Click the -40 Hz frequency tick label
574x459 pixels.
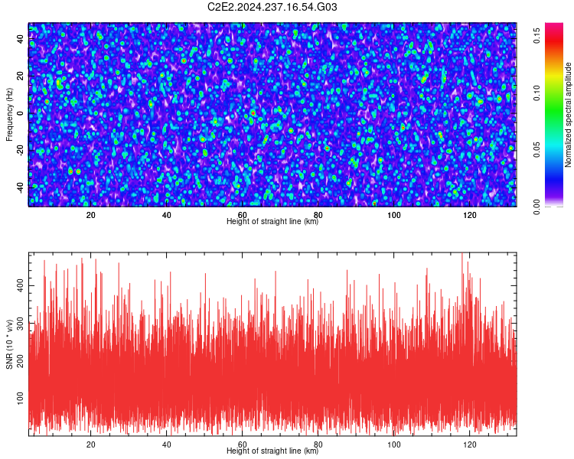click(x=20, y=188)
